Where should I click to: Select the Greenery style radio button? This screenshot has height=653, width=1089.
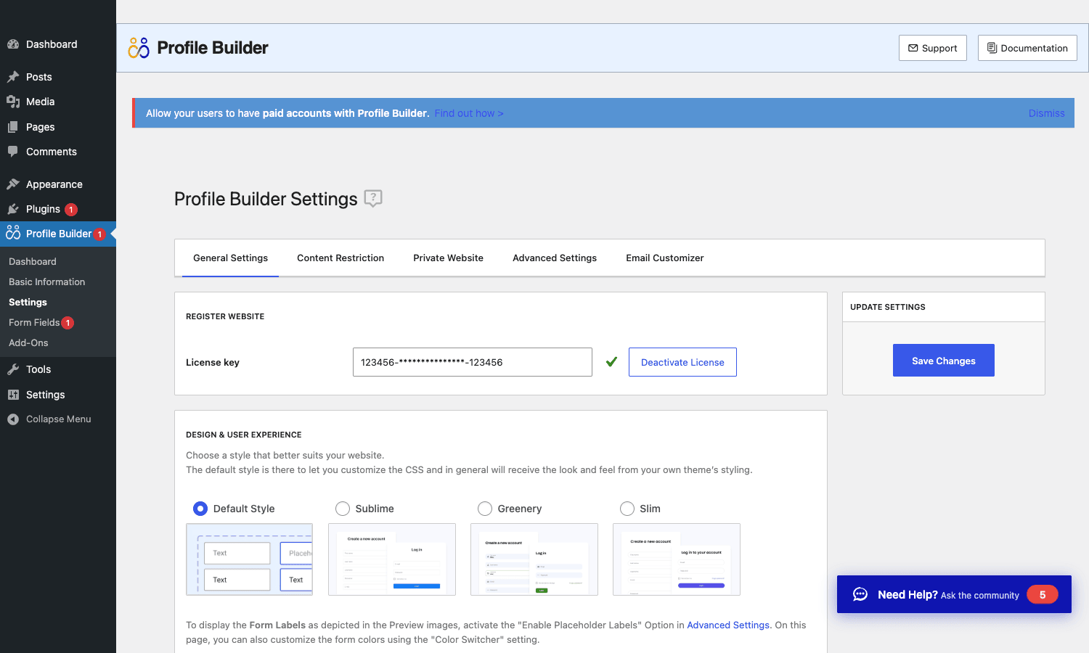485,509
